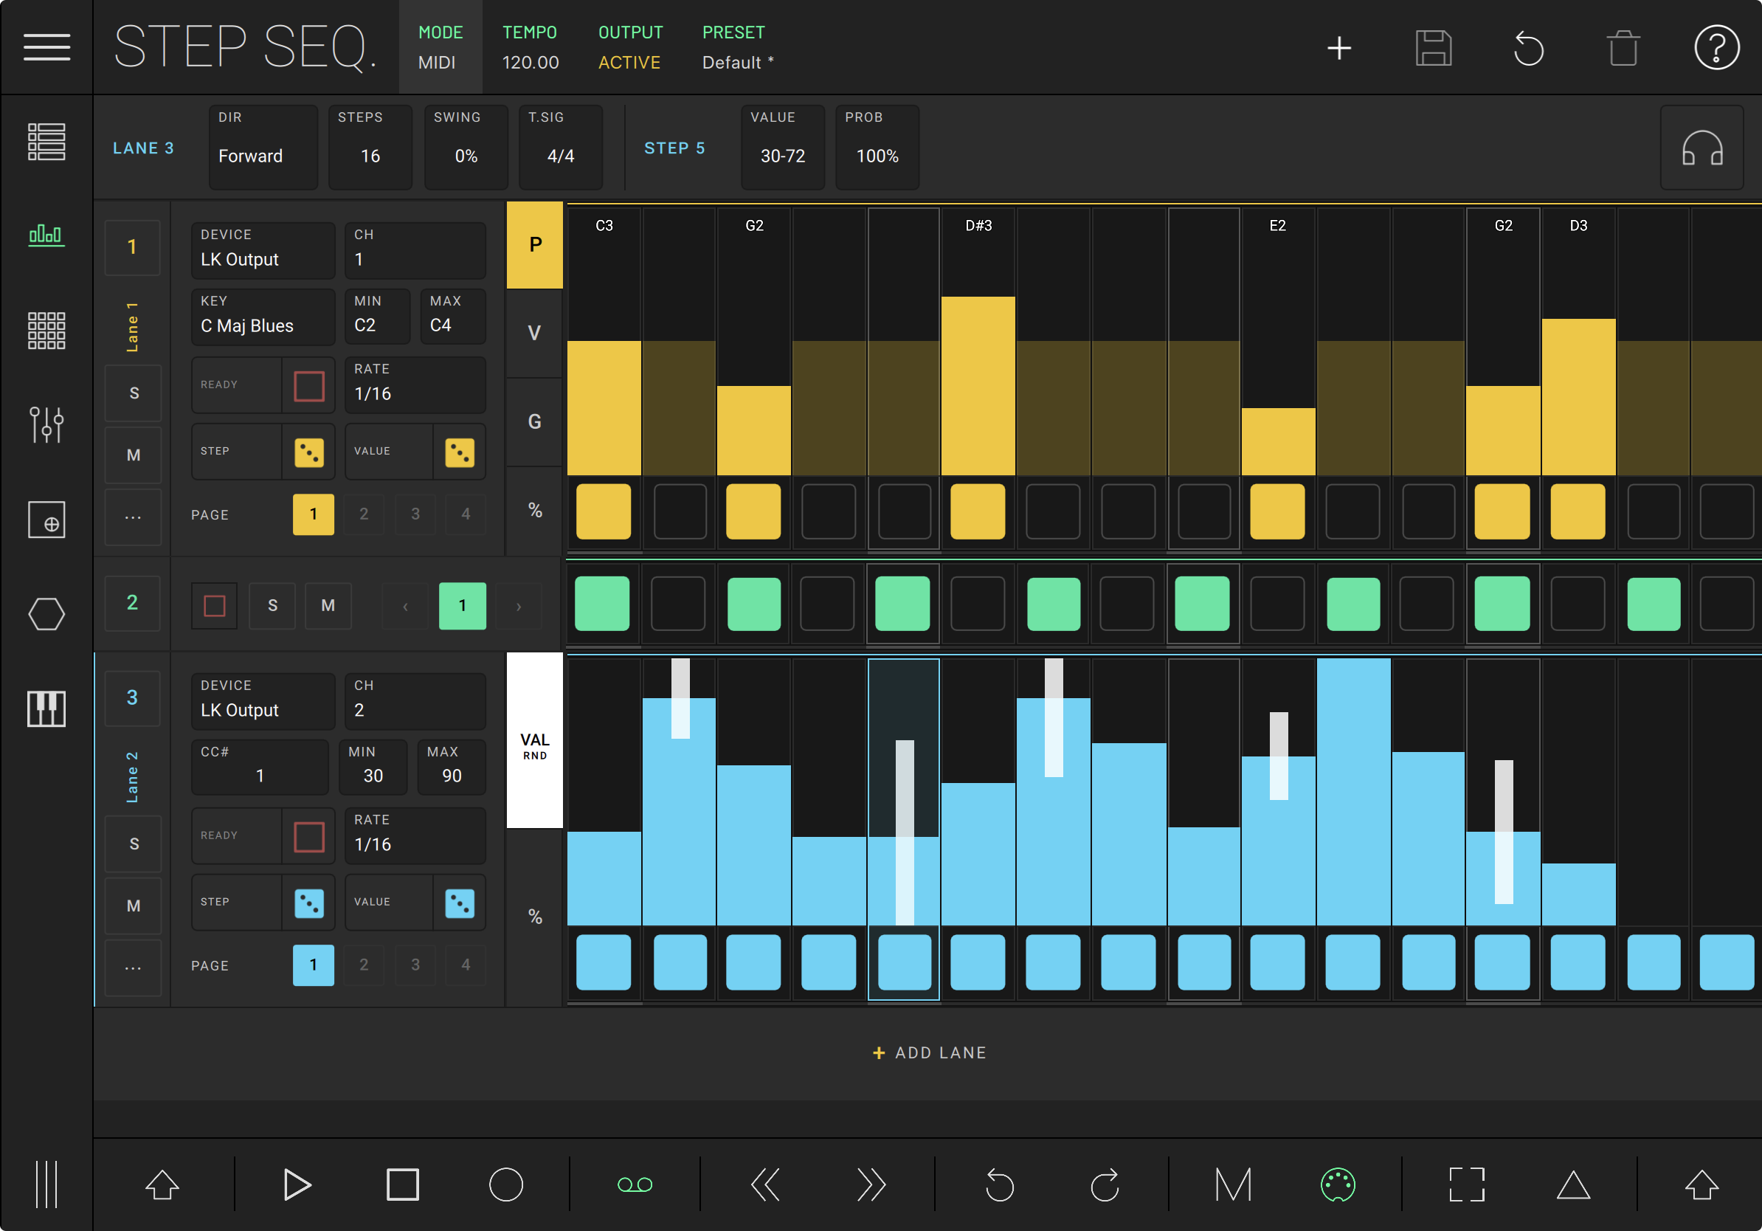Open the STEPS 16 selector
The width and height of the screenshot is (1762, 1231).
[370, 147]
